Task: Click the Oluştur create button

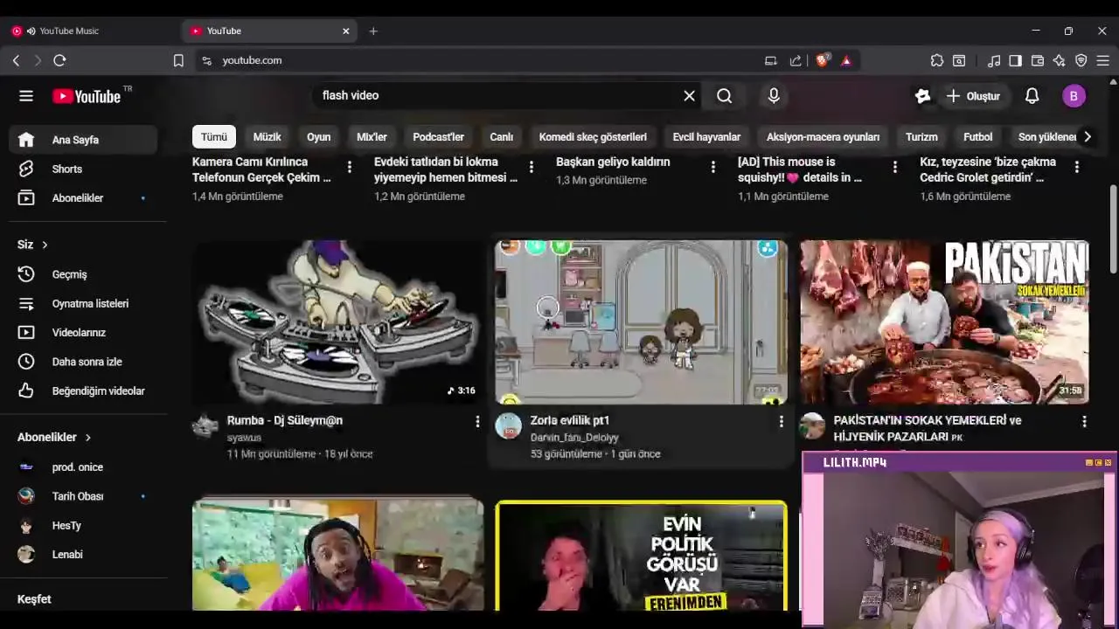Action: 973,96
